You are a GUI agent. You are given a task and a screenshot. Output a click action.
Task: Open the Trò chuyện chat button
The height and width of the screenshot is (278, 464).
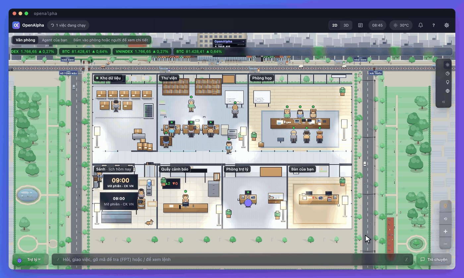[x=434, y=259]
